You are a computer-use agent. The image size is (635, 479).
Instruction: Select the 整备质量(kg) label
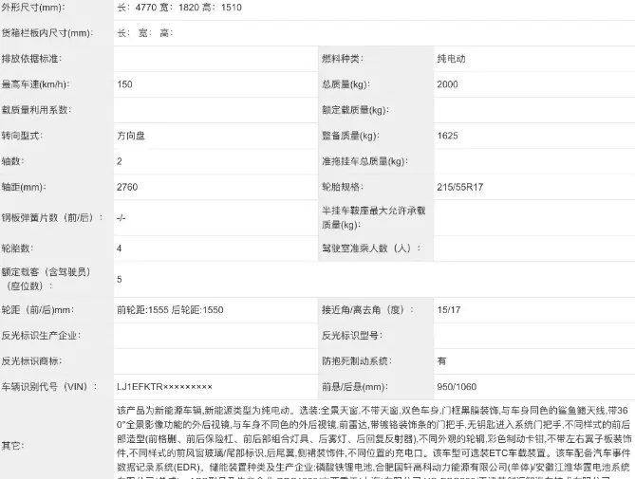[350, 136]
